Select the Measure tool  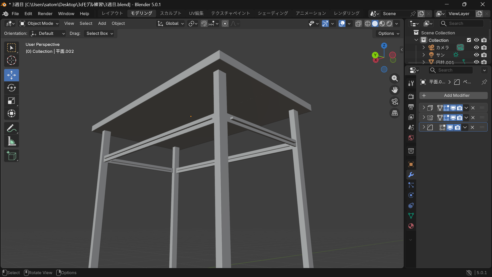(11, 141)
